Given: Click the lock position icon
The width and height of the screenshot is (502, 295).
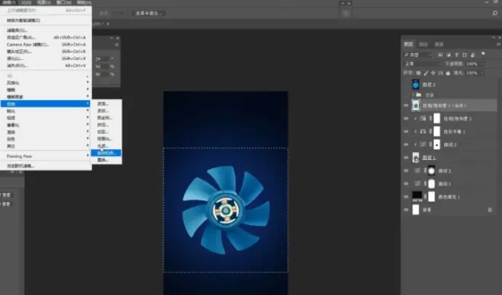Looking at the screenshot, I should [434, 73].
